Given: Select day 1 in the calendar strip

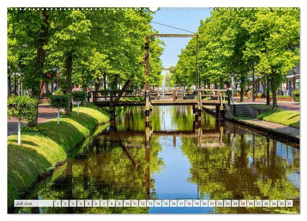Looking at the screenshot, I should tap(57, 203).
